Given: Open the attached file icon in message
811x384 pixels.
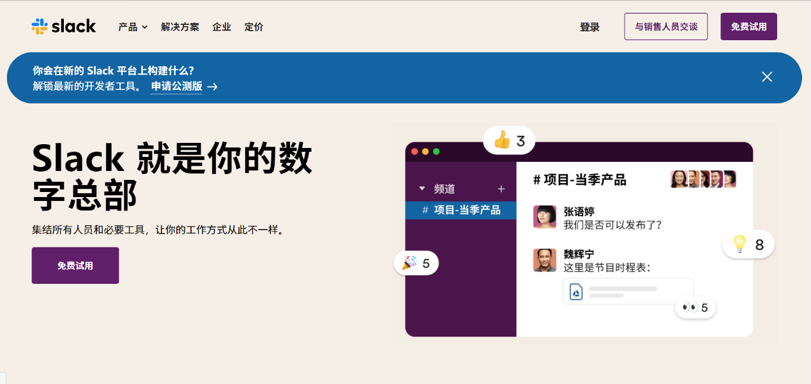Looking at the screenshot, I should pyautogui.click(x=577, y=292).
